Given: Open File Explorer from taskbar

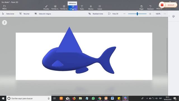Looking at the screenshot, I should tap(80, 98).
